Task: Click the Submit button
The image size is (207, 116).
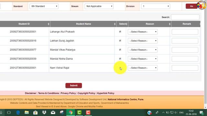Action: (74, 85)
